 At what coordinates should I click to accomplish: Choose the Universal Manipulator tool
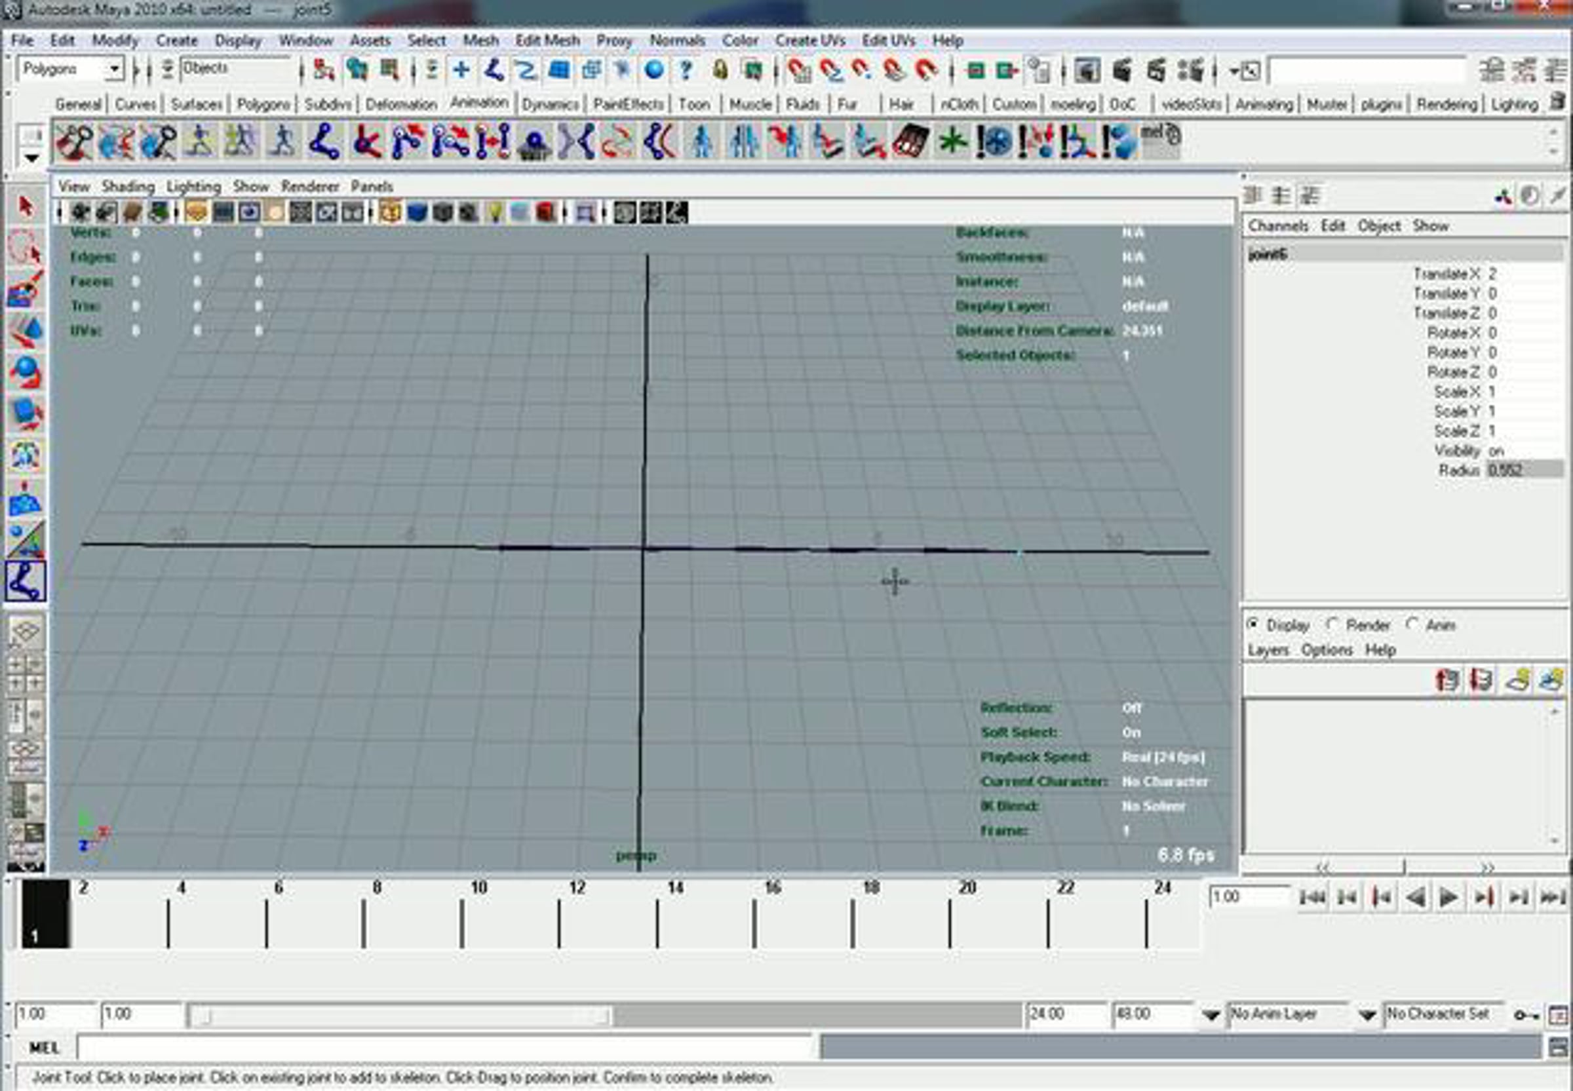(x=26, y=456)
